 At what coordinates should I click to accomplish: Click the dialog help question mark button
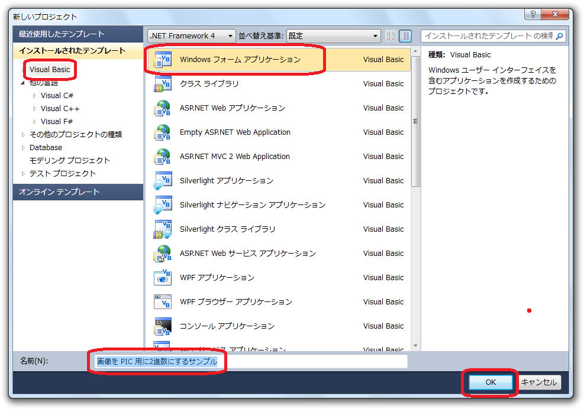pos(533,14)
